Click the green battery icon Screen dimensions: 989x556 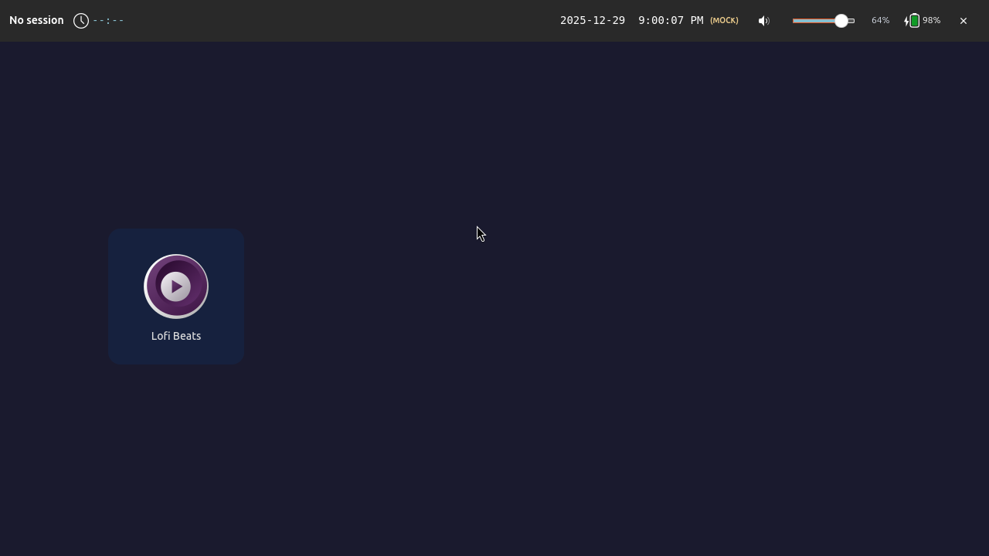914,21
